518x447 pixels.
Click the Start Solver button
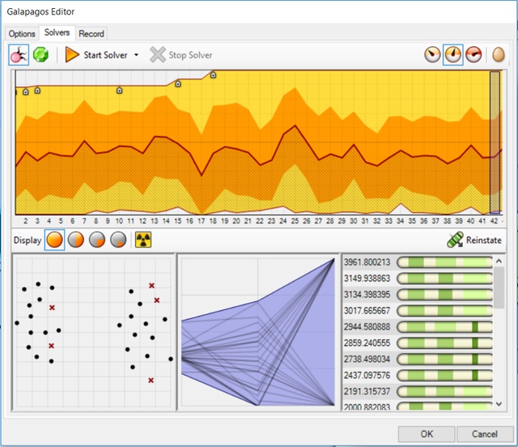point(96,55)
